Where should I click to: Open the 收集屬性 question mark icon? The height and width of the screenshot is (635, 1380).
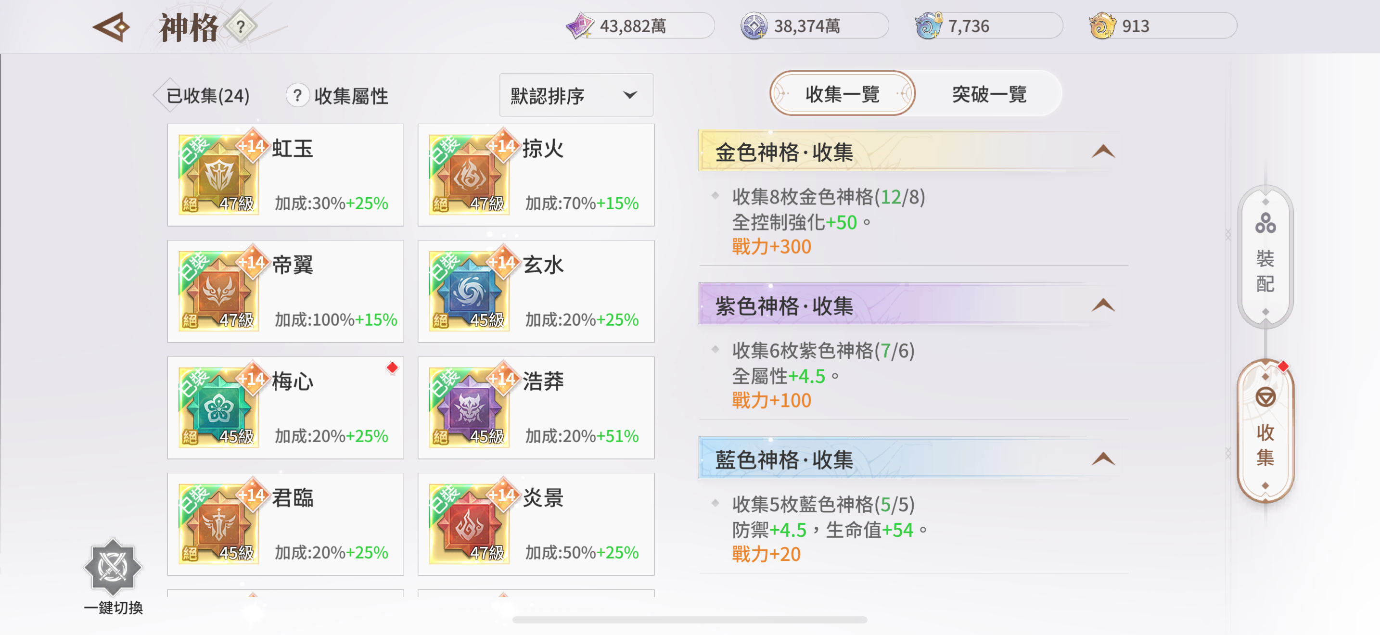(297, 96)
